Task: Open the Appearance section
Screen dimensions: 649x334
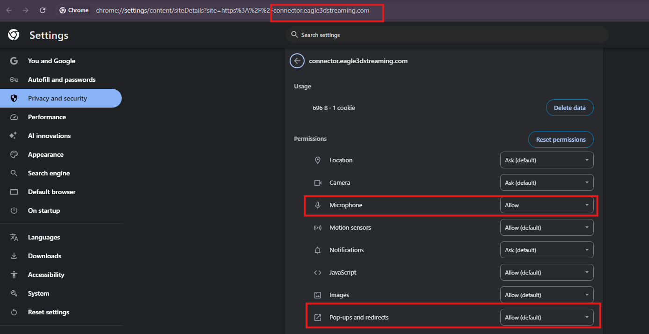Action: pos(61,154)
